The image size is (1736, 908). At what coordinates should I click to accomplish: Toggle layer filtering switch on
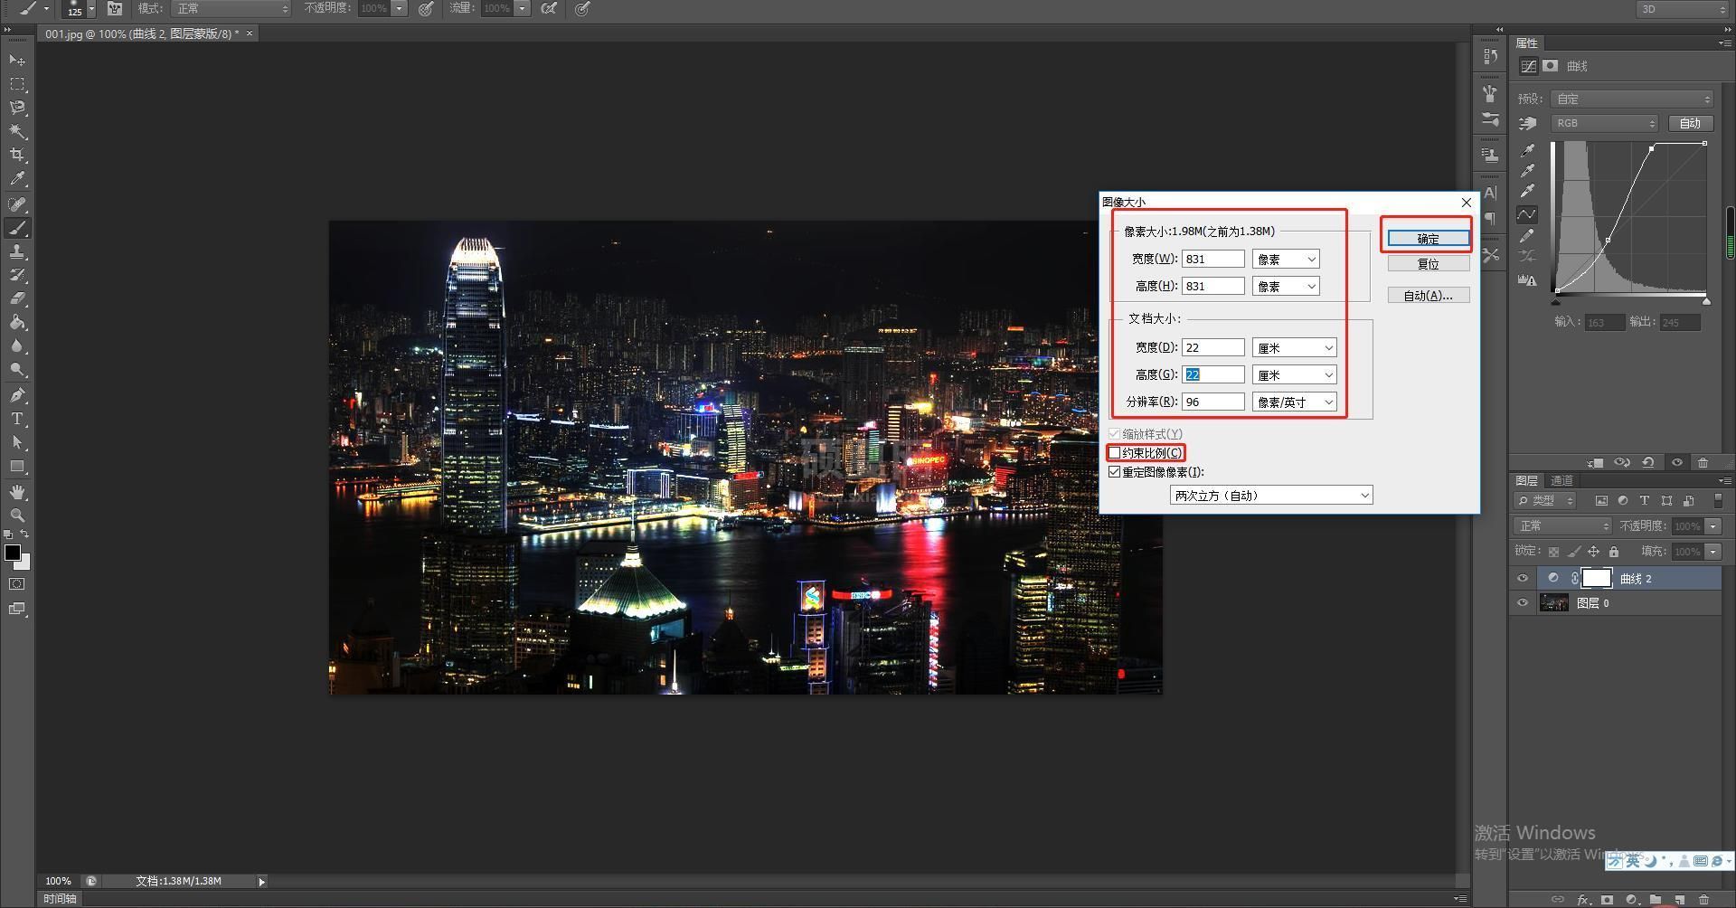[1718, 500]
